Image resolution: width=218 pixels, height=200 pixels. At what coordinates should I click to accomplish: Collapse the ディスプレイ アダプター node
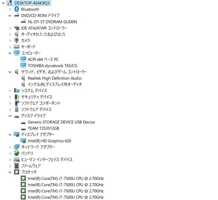click(10, 135)
